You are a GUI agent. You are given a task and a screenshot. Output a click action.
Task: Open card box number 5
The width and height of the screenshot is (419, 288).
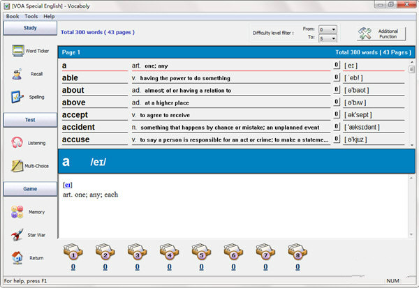coord(201,252)
